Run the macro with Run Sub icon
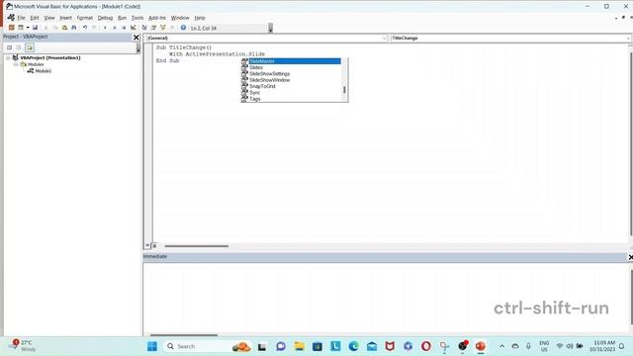Viewport: 633px width, 356px height. [x=105, y=28]
